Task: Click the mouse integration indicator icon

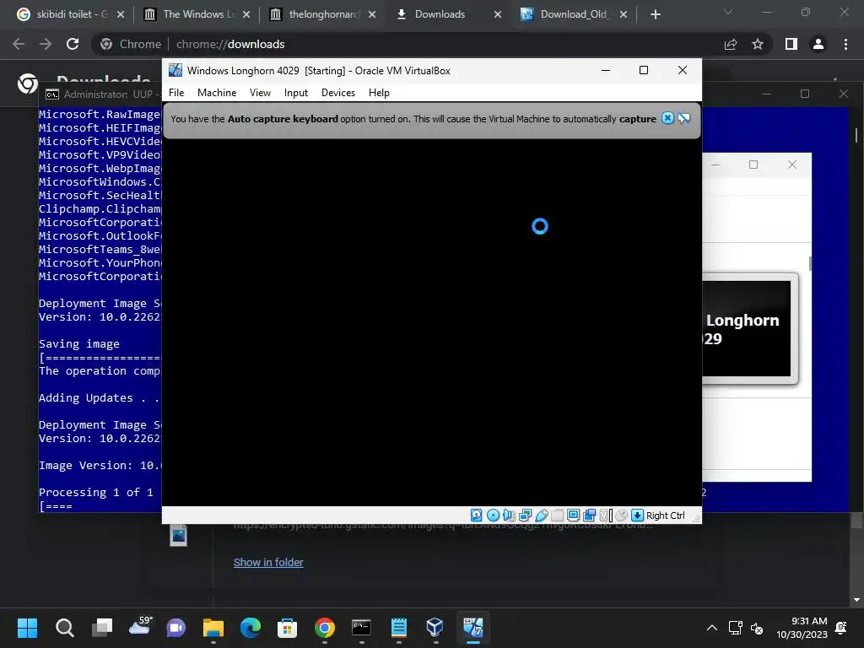Action: tap(621, 516)
